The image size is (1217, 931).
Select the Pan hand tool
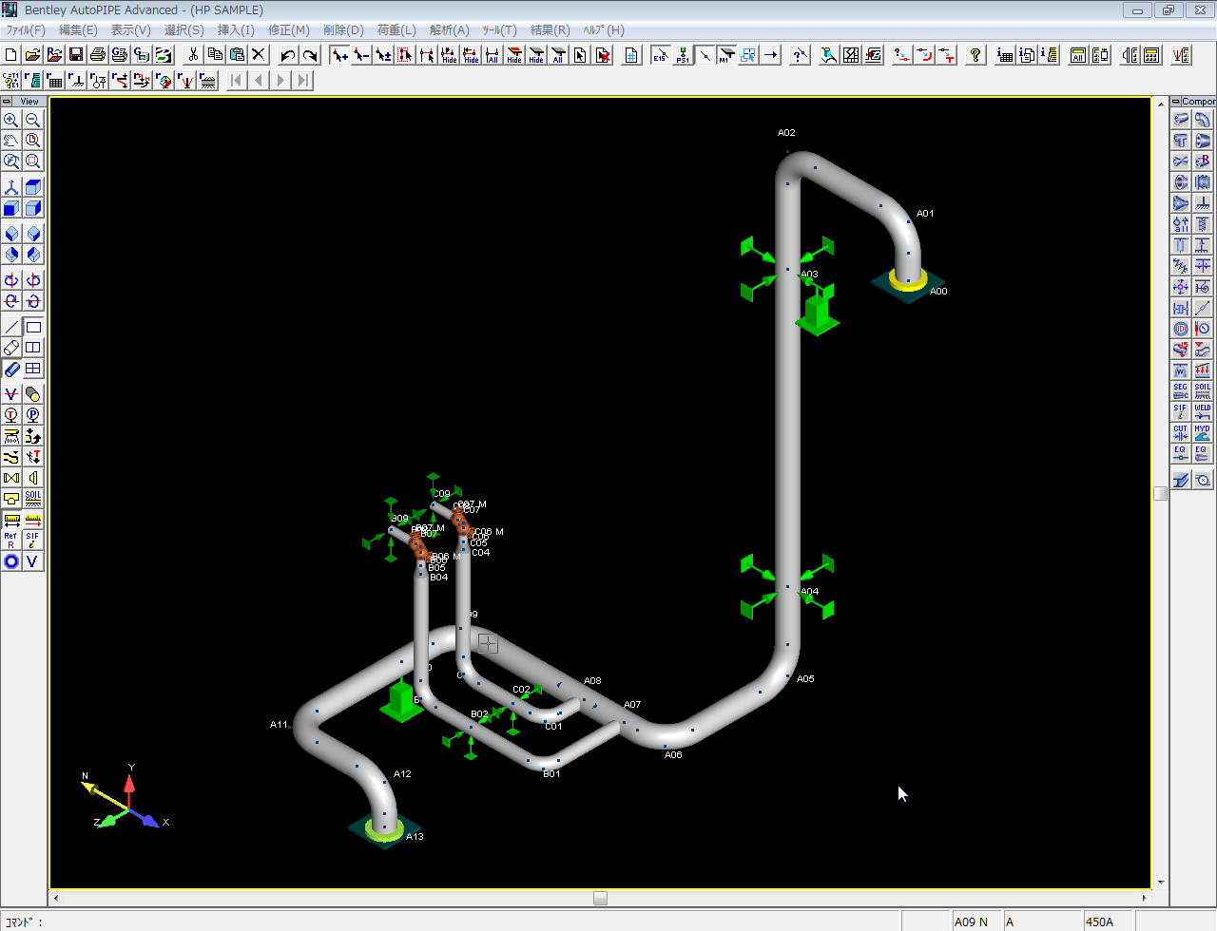[11, 141]
